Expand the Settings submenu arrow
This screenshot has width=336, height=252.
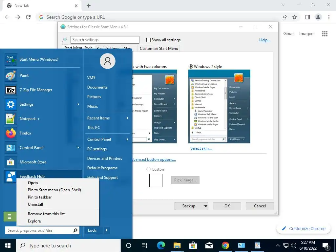[x=78, y=104]
